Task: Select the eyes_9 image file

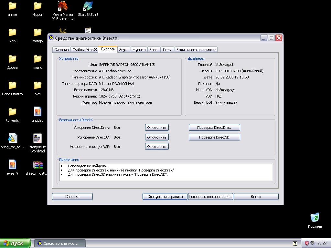Action: [x=12, y=168]
